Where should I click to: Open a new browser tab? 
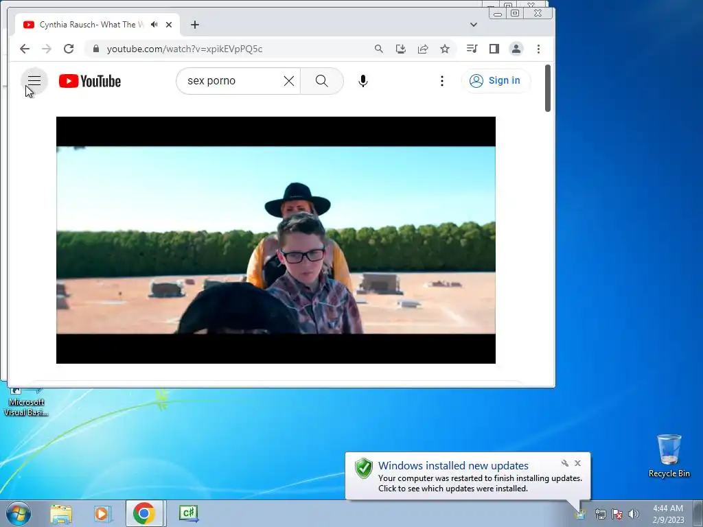[194, 25]
